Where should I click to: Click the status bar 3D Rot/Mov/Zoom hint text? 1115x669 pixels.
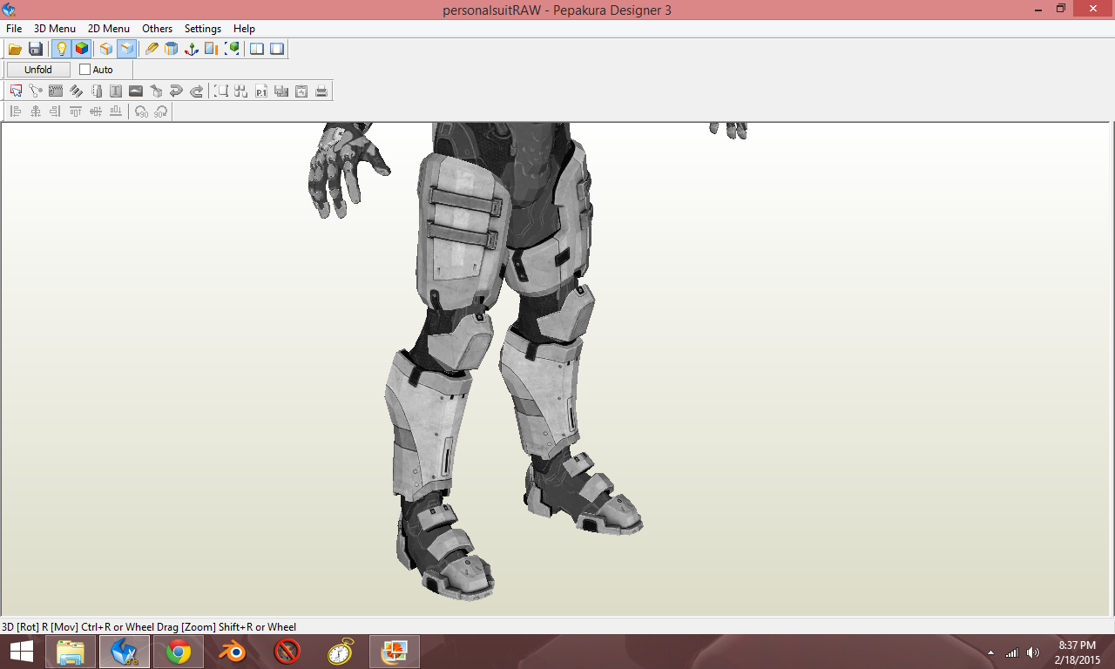(149, 627)
